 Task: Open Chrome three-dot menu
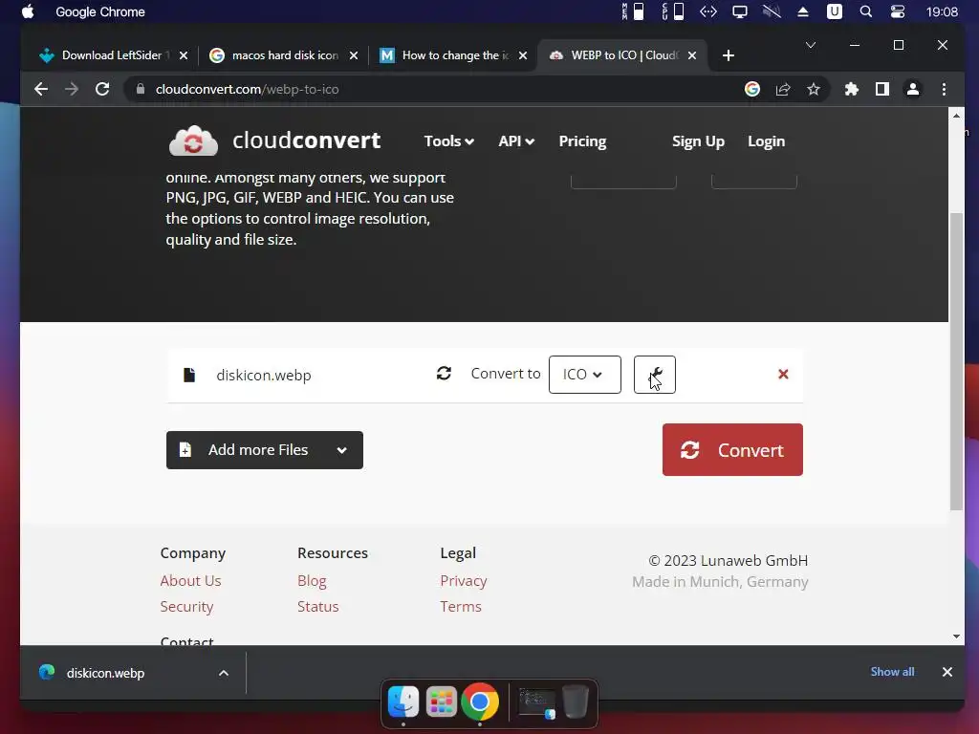coord(944,89)
